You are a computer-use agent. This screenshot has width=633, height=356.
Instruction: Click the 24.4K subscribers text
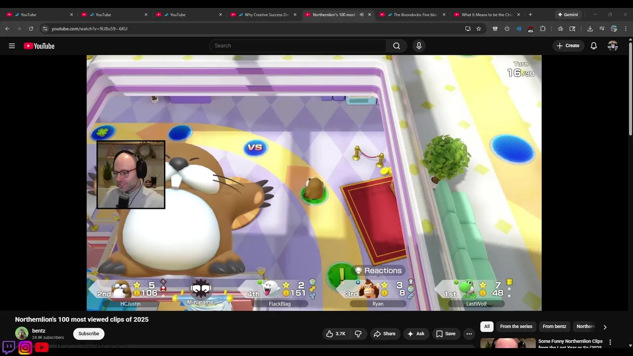[x=48, y=338]
